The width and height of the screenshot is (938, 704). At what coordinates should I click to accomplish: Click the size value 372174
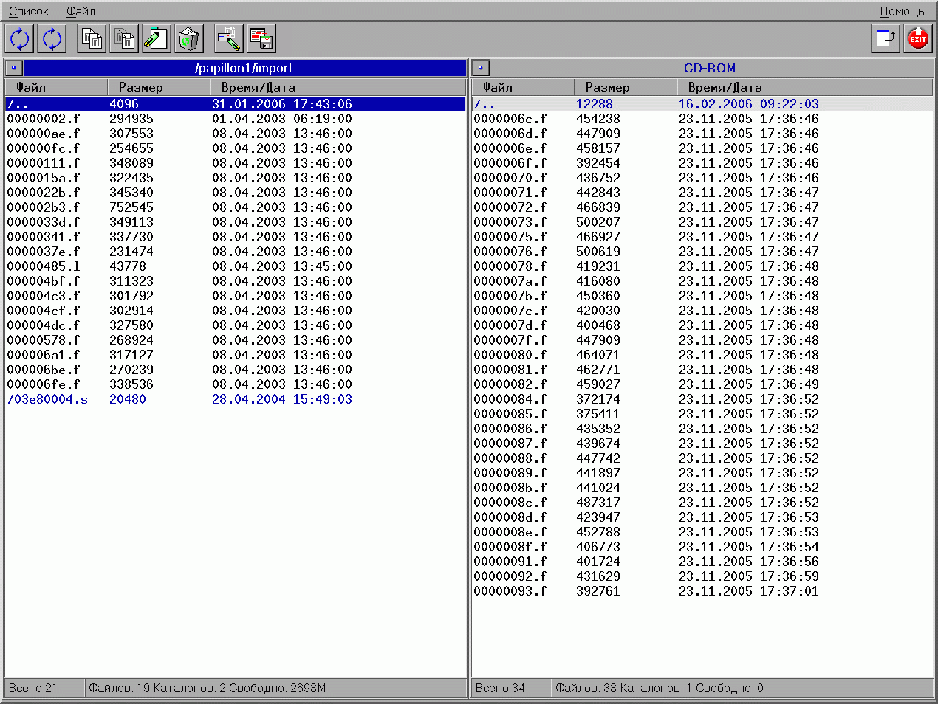click(x=598, y=399)
